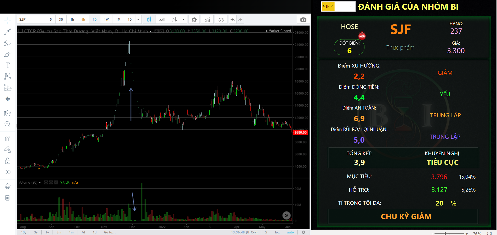Toggle auto scale on price axis
This screenshot has width=497, height=235.
tap(290, 232)
